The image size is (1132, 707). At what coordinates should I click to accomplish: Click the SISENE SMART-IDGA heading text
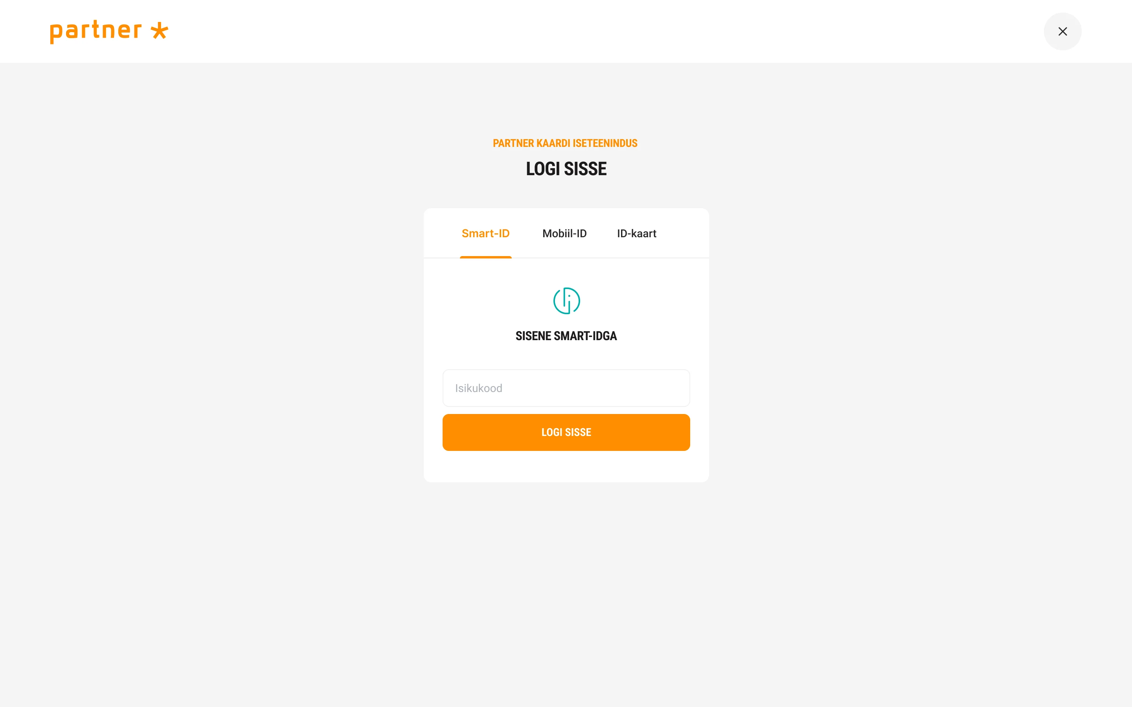pos(566,336)
